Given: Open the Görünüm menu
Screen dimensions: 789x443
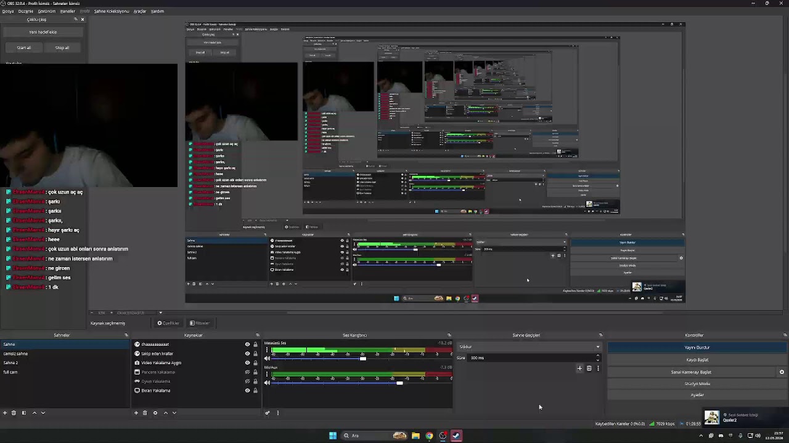Looking at the screenshot, I should (x=47, y=11).
